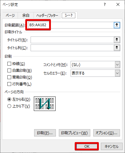
Task: Select the 上から下(V) radio button
Action: [9, 106]
